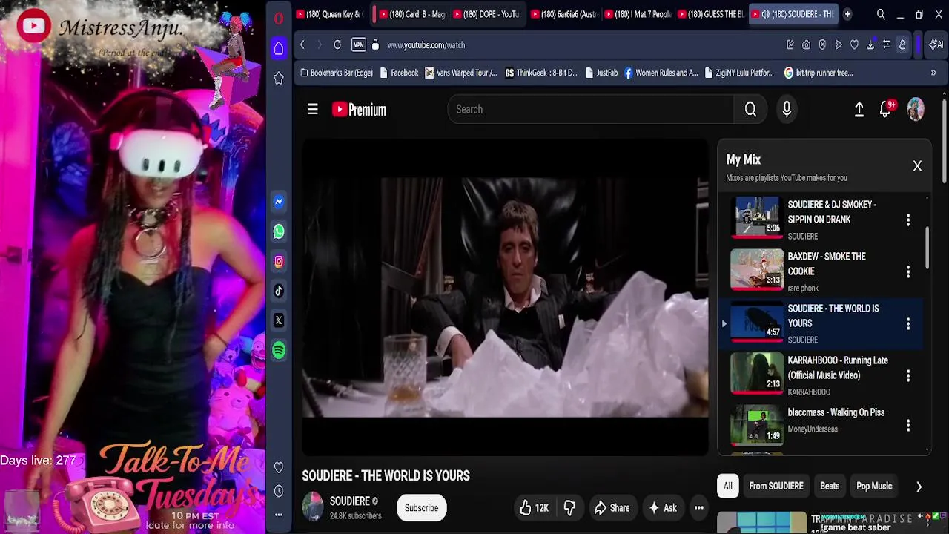The width and height of the screenshot is (949, 534).
Task: Open options for SMOKE THE COOKIE item
Action: pos(908,272)
